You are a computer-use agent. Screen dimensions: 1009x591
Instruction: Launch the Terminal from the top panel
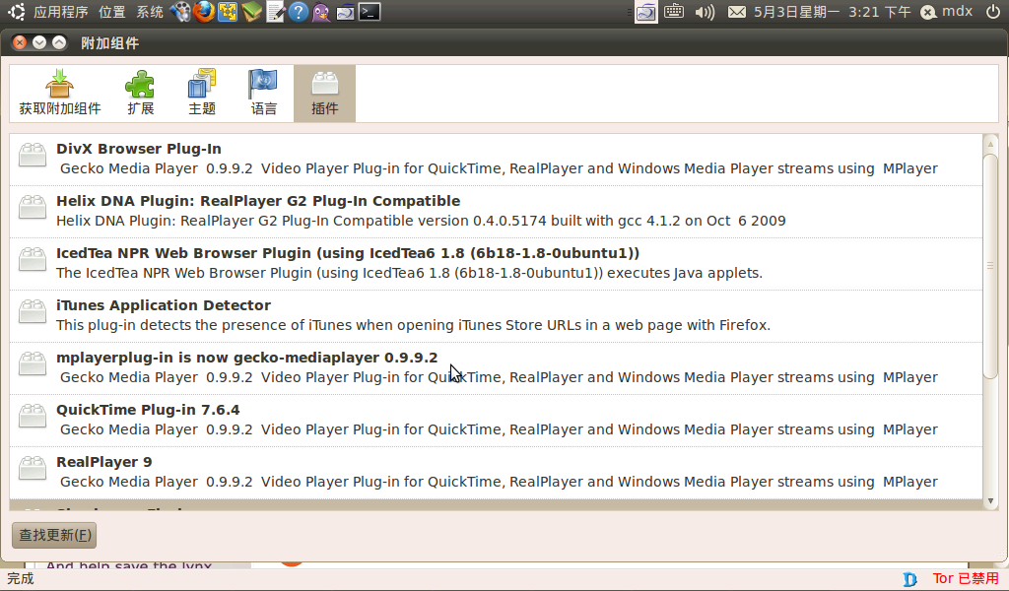coord(370,12)
